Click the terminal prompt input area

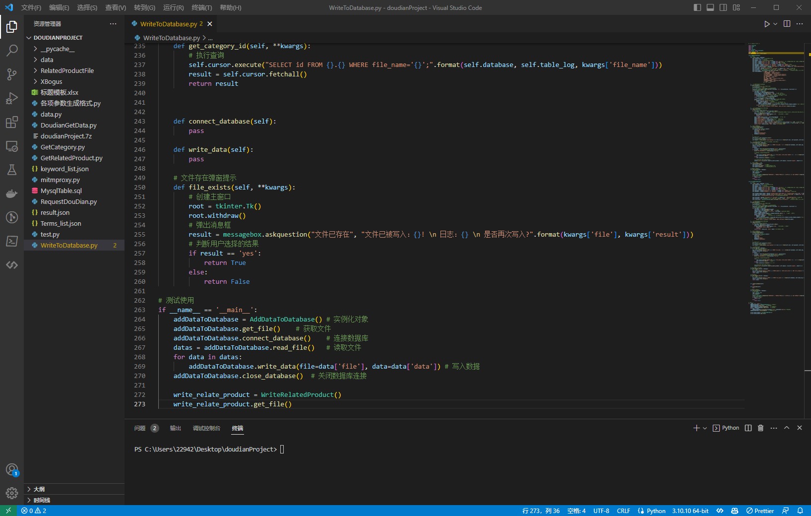point(282,450)
